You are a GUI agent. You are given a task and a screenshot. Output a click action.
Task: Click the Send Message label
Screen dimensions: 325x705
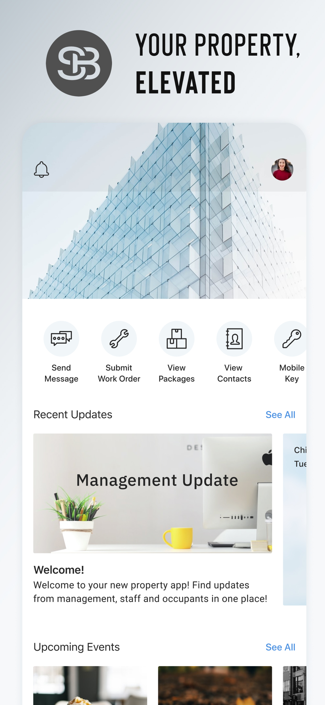coord(61,373)
